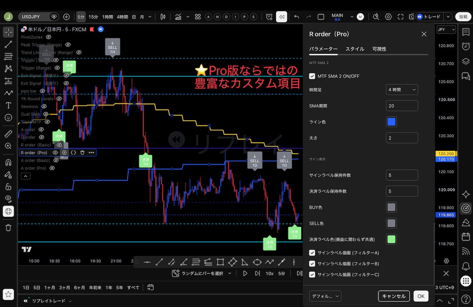473x307 pixels.
Task: Open the デフォルト presets dropdown
Action: pyautogui.click(x=325, y=296)
